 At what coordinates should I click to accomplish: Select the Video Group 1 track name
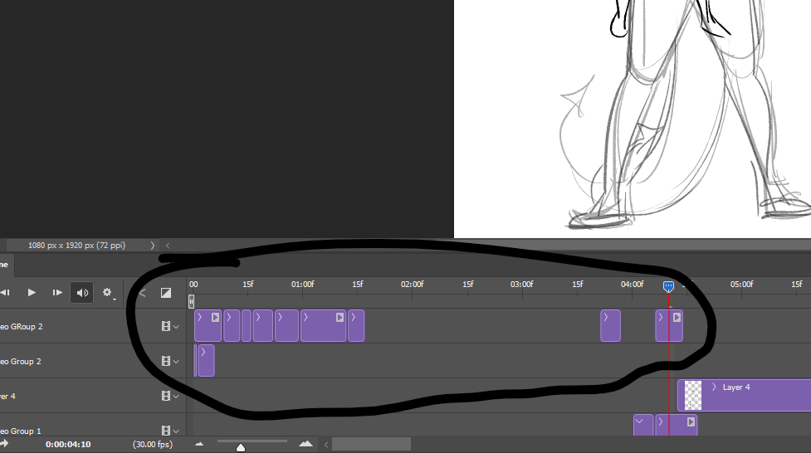[x=21, y=431]
